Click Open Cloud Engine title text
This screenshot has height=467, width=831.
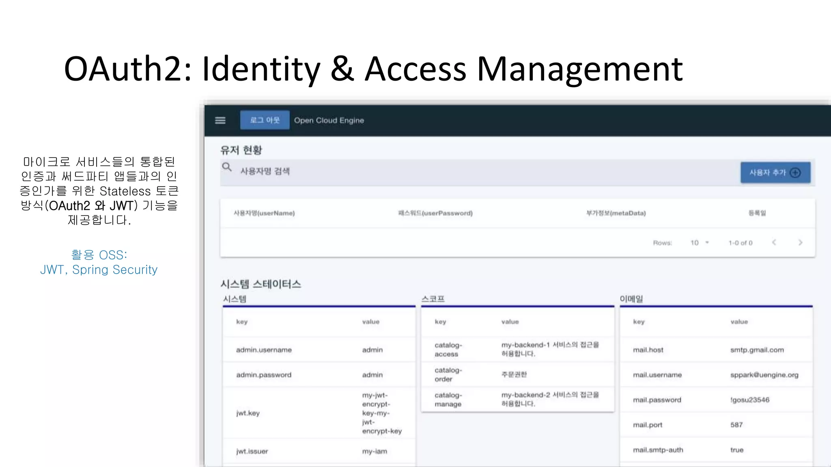click(x=329, y=120)
